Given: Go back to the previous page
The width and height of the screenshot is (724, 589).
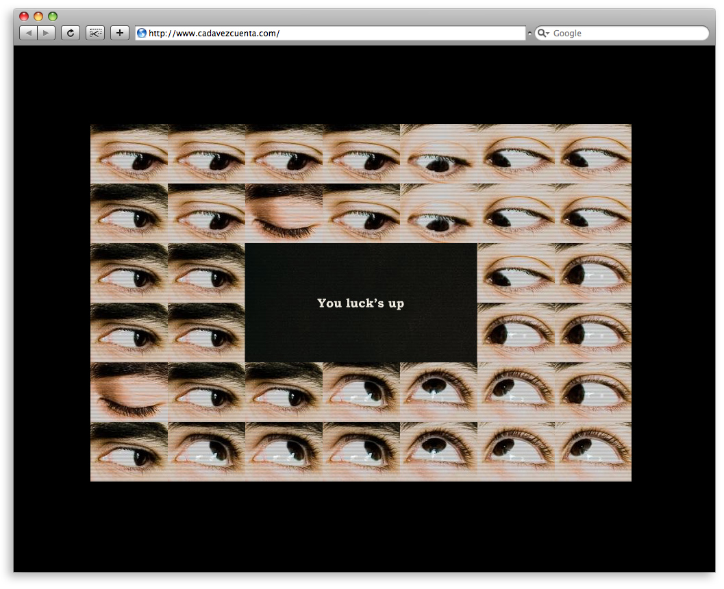Looking at the screenshot, I should pyautogui.click(x=29, y=33).
